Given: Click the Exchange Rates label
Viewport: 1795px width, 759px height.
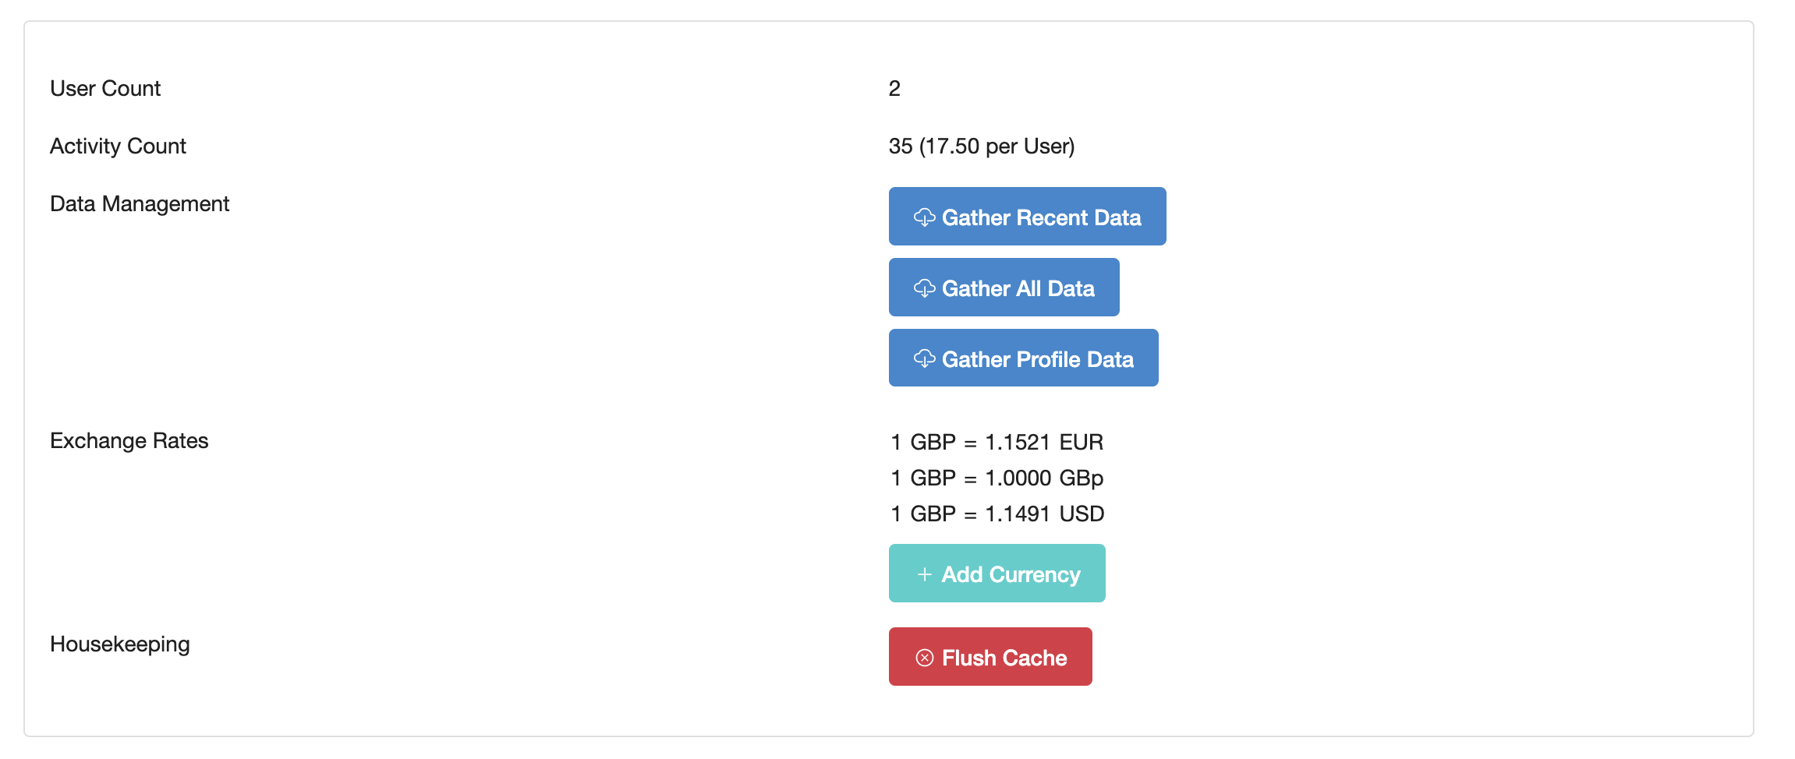Looking at the screenshot, I should pos(129,441).
